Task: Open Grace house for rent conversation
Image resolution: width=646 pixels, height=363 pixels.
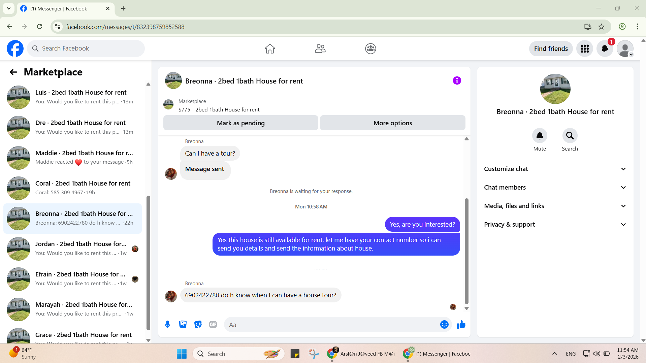Action: [x=72, y=335]
